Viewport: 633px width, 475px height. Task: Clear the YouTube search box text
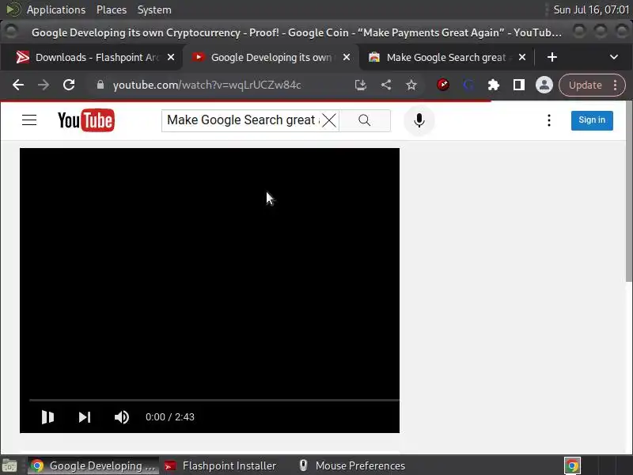coord(329,120)
